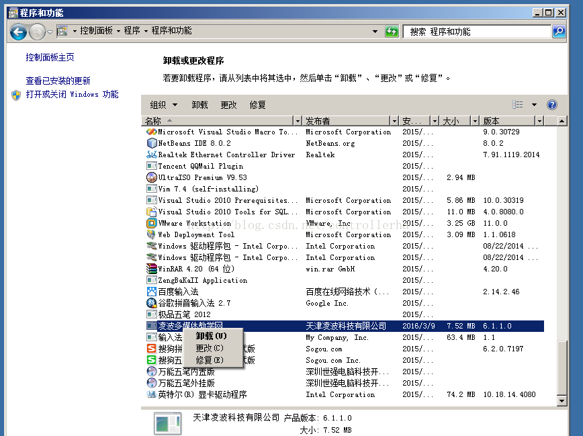Click the Realtek Ethernet Controller Driver icon

click(x=152, y=155)
